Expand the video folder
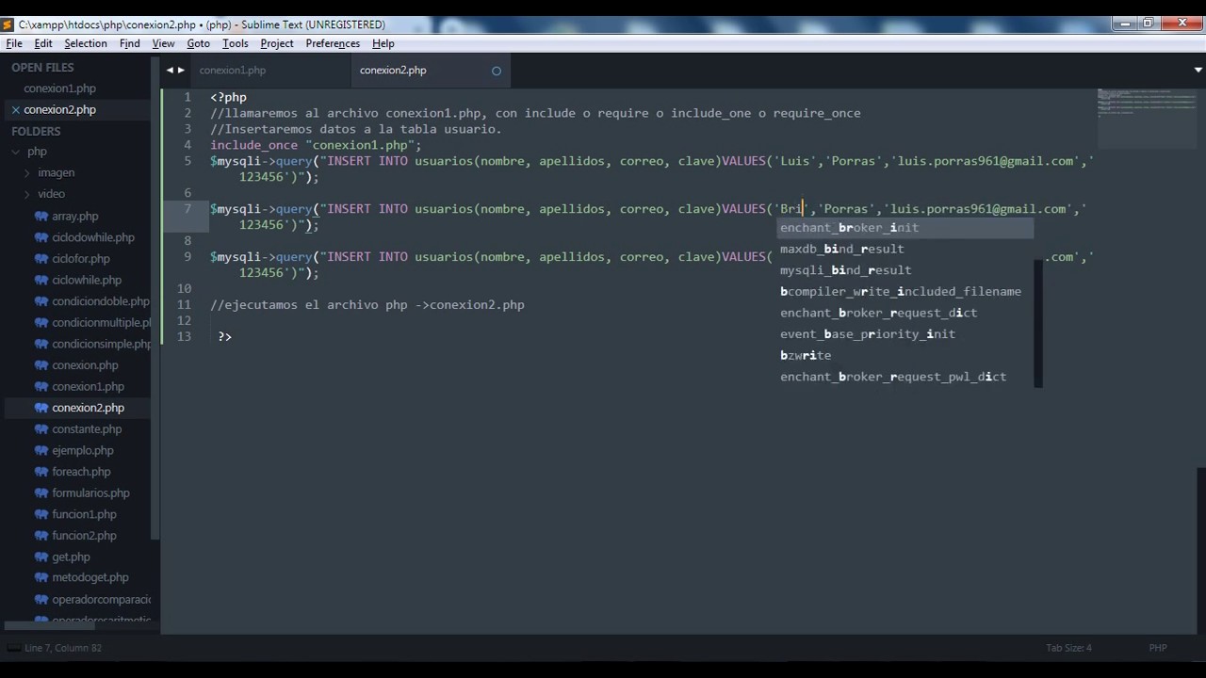Viewport: 1206px width, 678px height. [27, 194]
